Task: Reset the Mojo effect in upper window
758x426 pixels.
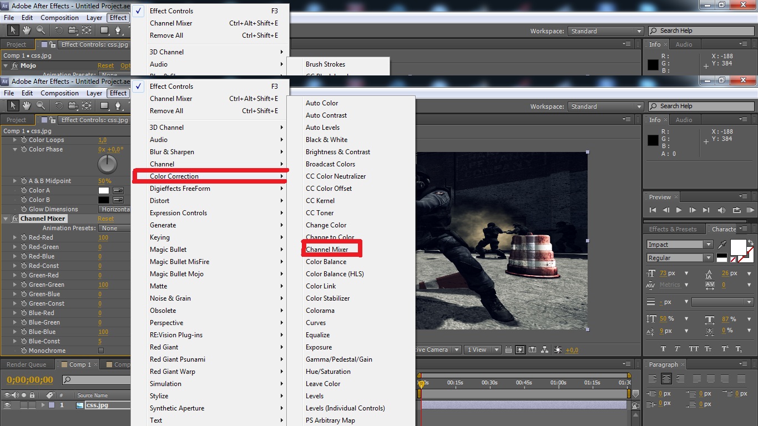Action: click(106, 65)
